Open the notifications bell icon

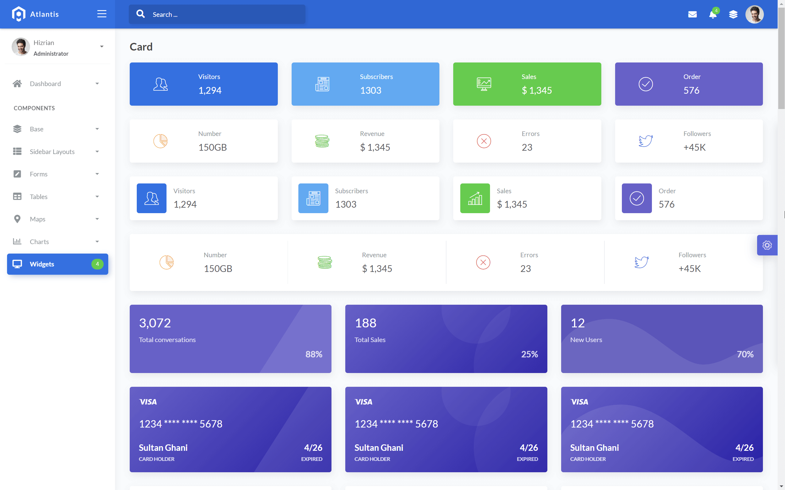click(713, 14)
